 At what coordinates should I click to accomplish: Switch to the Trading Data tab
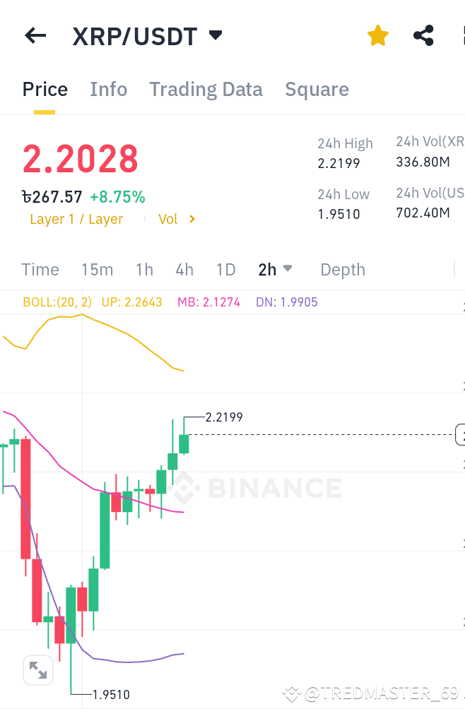(x=206, y=89)
